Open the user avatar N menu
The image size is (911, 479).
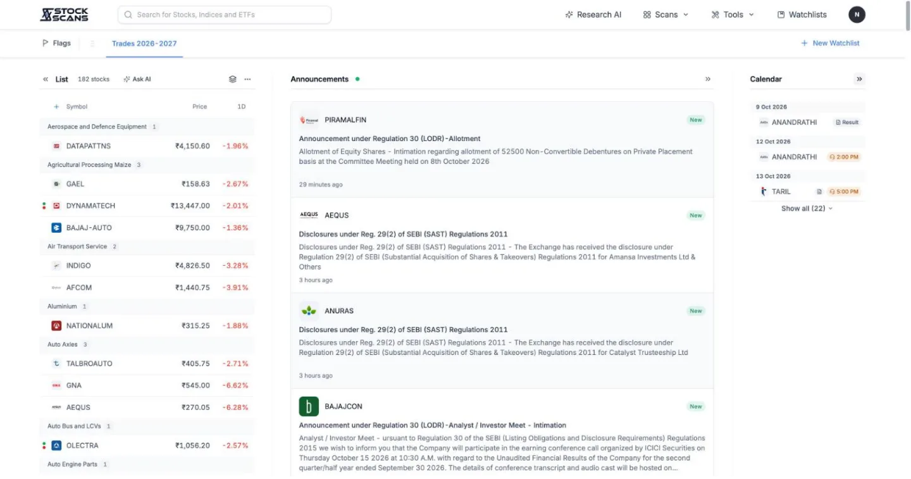[857, 15]
